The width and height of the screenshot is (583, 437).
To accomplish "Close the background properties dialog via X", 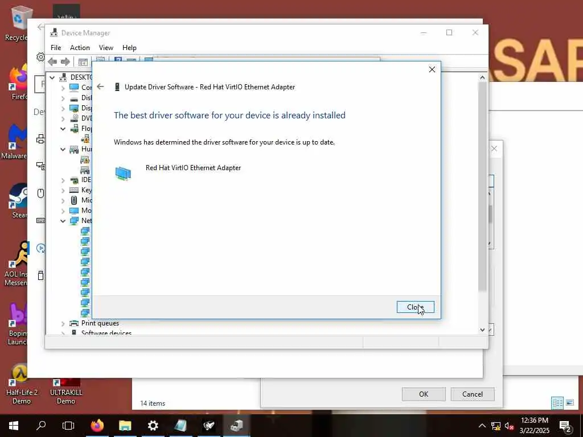I will pyautogui.click(x=494, y=149).
